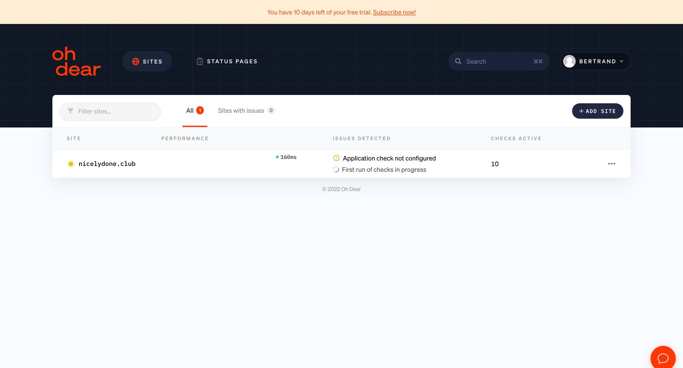Follow the Subscribe now! link
The height and width of the screenshot is (368, 683).
[x=394, y=12]
